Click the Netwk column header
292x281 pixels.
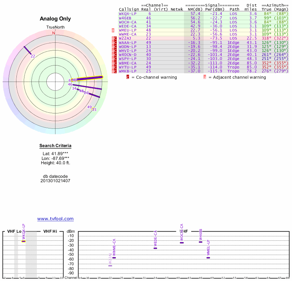point(177,10)
